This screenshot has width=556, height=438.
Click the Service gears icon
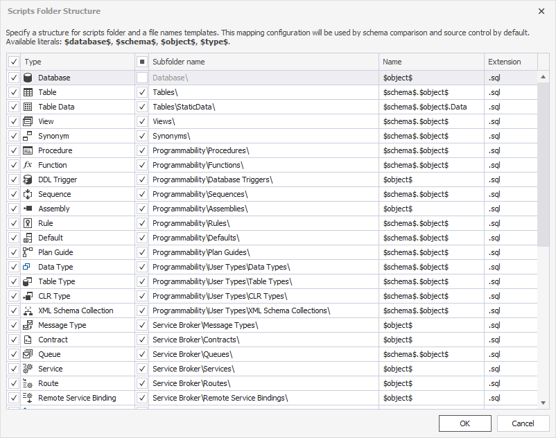[28, 369]
